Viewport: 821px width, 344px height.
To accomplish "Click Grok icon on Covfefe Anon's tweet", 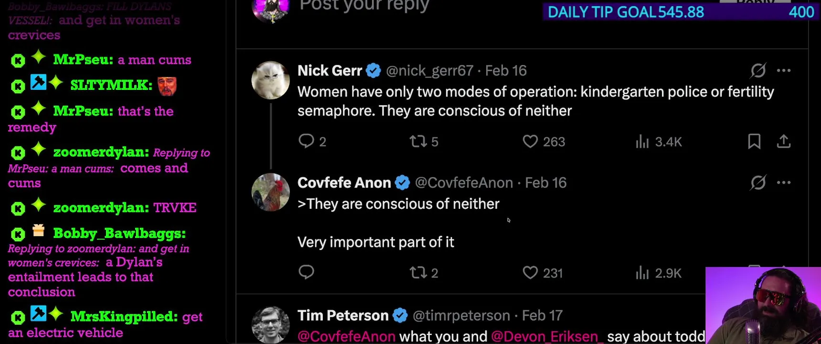I will coord(758,183).
